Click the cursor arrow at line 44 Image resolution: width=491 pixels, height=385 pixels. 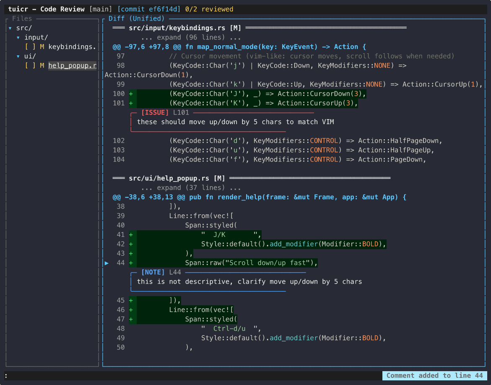point(107,263)
